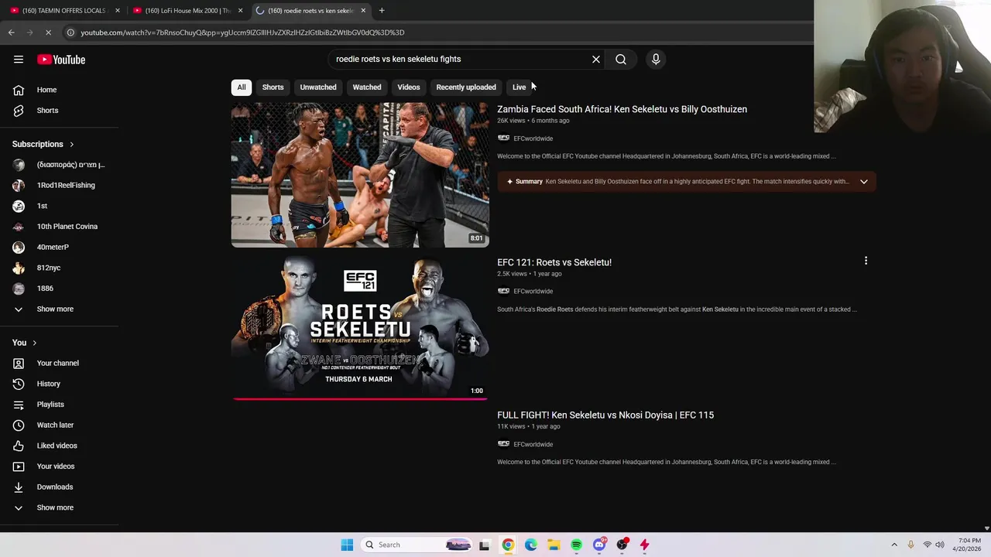Select the Recently uploaded filter chip
The image size is (991, 557).
pos(466,87)
